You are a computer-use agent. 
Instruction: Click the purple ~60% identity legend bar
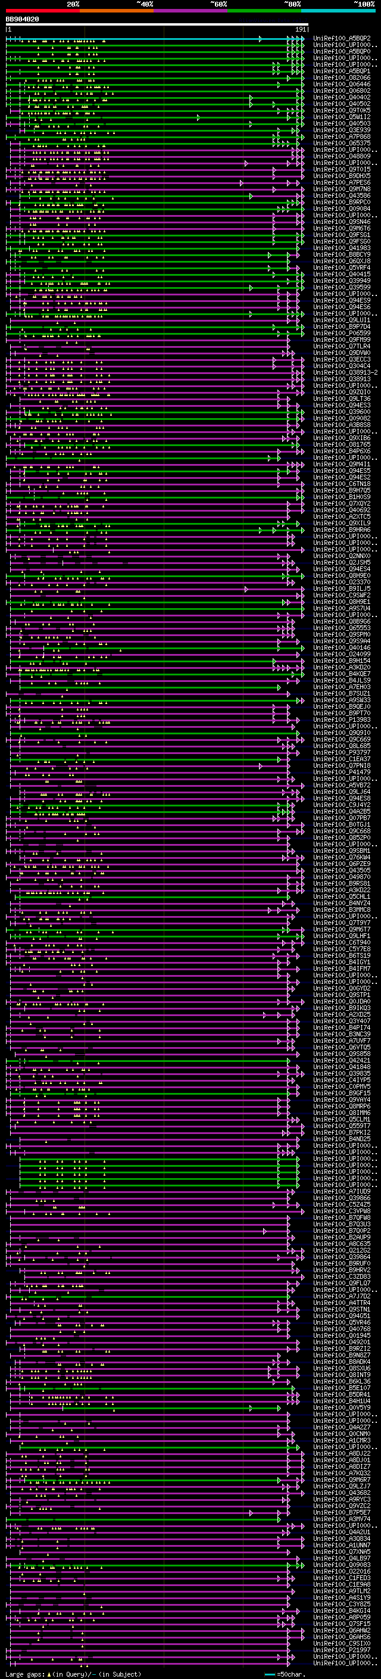191,11
